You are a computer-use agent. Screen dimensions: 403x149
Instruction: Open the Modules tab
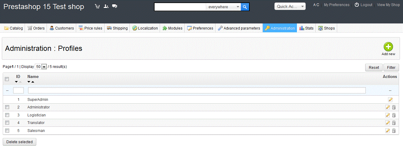pyautogui.click(x=173, y=28)
